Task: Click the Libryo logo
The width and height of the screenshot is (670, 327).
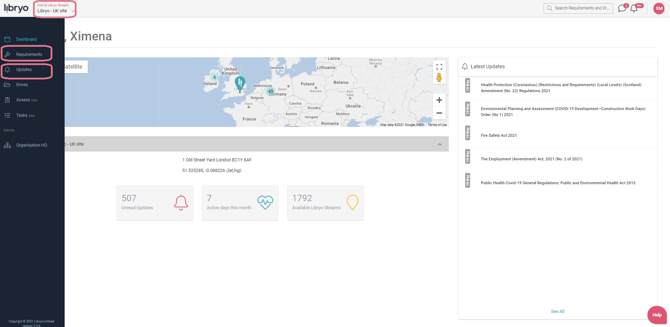Action: [16, 8]
